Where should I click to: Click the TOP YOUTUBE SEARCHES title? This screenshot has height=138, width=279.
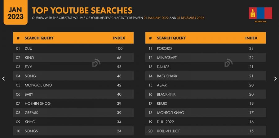point(82,10)
